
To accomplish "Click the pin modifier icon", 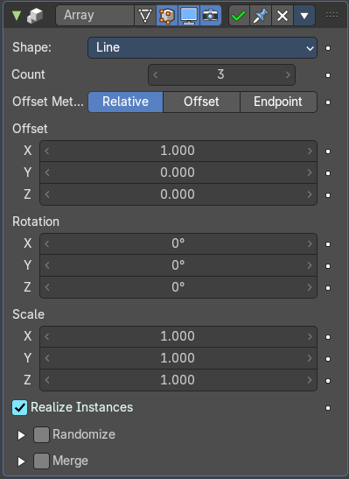I will (261, 15).
